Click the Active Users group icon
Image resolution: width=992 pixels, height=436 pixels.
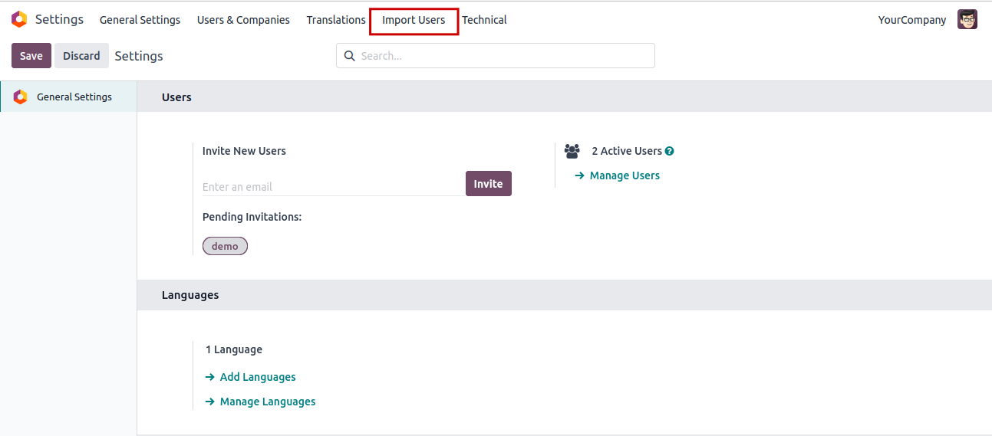(x=572, y=152)
